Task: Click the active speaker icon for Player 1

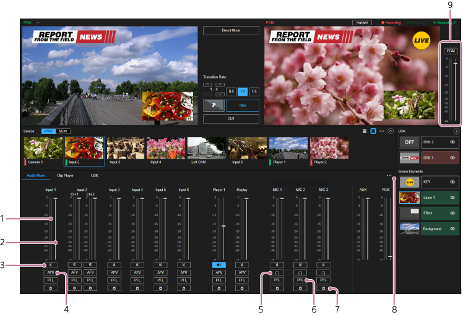Action: pyautogui.click(x=219, y=264)
